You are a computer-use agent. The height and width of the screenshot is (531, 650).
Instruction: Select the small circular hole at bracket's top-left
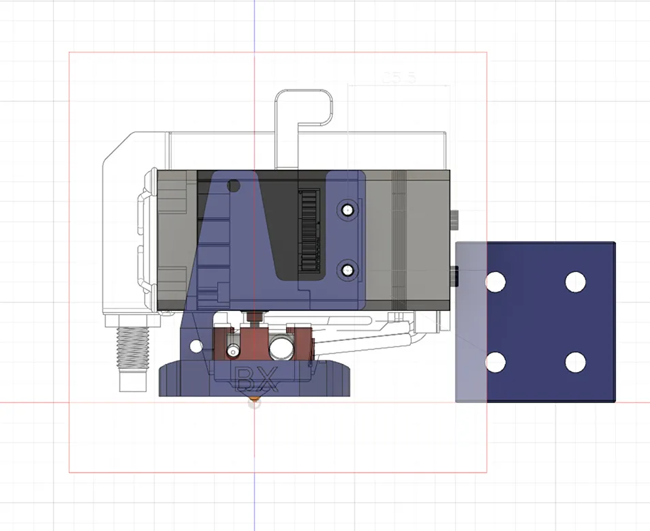click(x=233, y=185)
